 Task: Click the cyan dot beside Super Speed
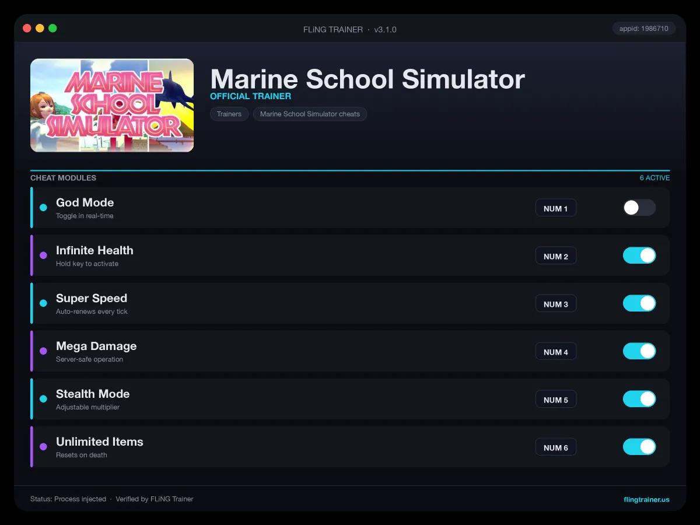(x=43, y=303)
